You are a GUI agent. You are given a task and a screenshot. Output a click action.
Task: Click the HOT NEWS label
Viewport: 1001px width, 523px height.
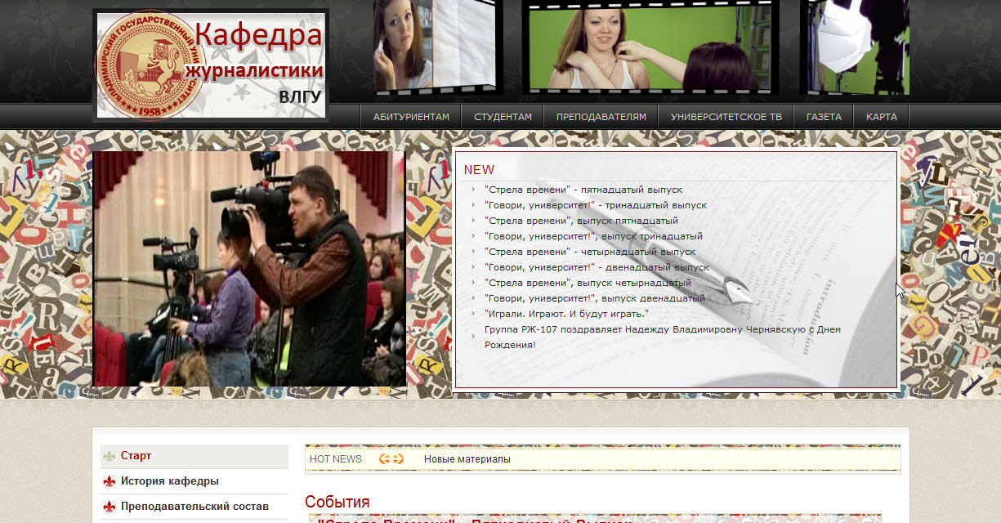[336, 459]
